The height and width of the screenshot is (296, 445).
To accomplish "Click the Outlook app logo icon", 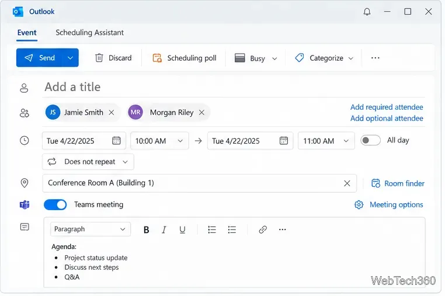I will [18, 12].
